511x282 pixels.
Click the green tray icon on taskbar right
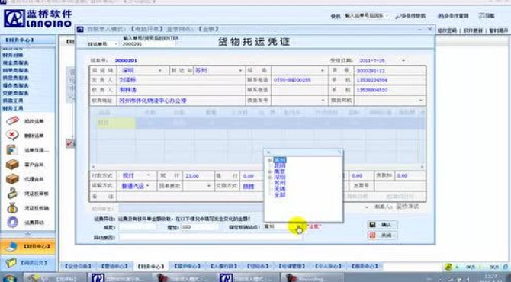[448, 267]
